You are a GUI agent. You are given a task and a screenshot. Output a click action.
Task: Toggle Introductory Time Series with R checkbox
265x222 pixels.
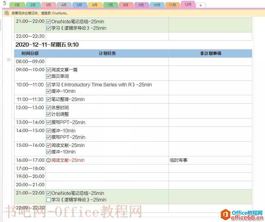[x=49, y=85]
